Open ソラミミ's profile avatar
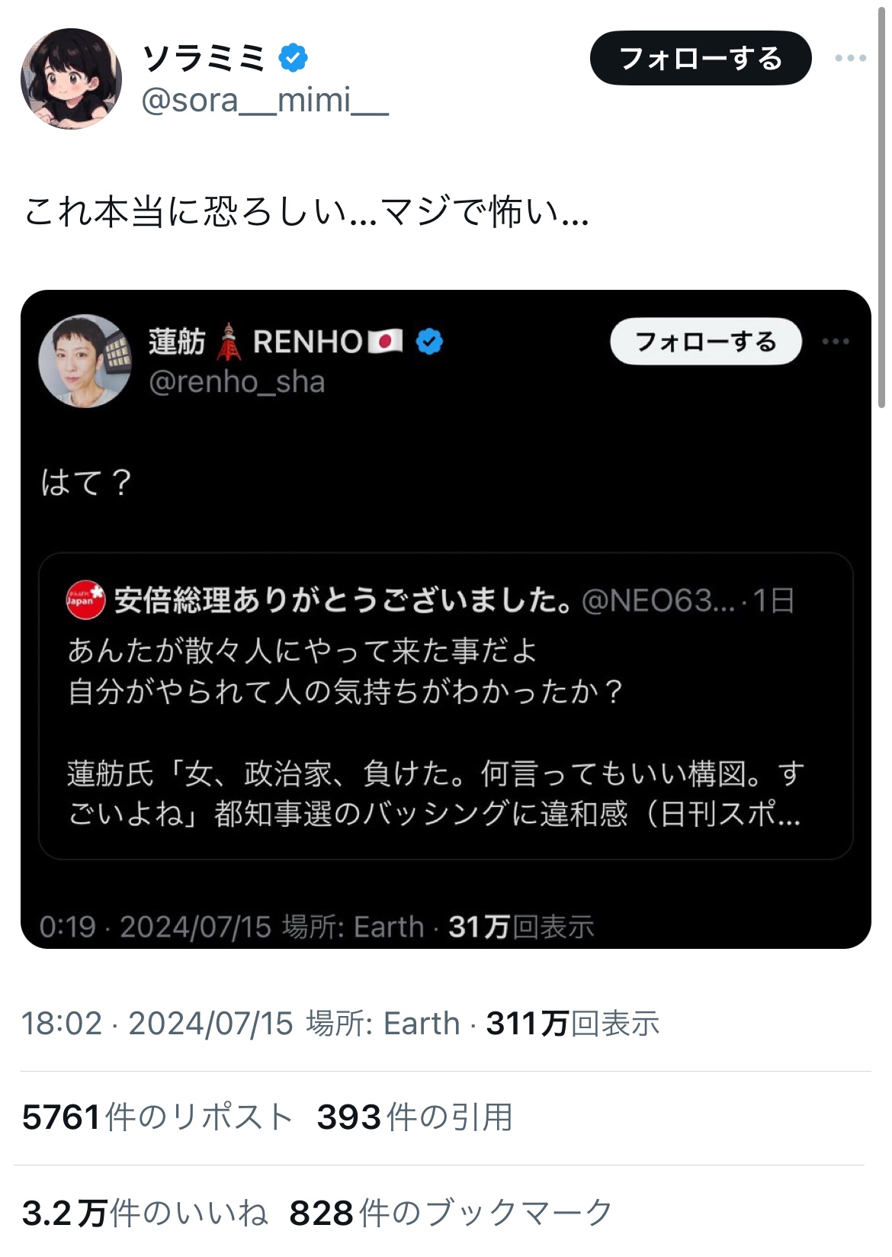 point(71,79)
